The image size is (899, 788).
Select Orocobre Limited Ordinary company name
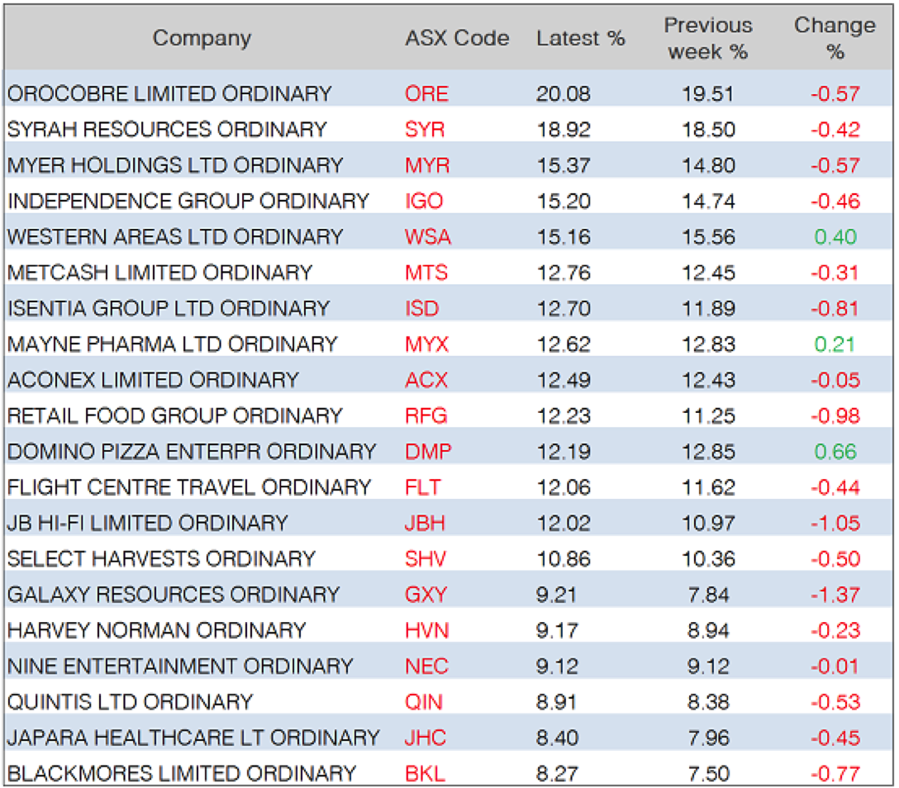click(x=169, y=93)
